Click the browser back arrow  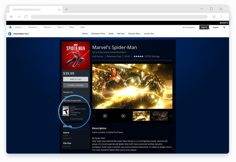click(12, 17)
